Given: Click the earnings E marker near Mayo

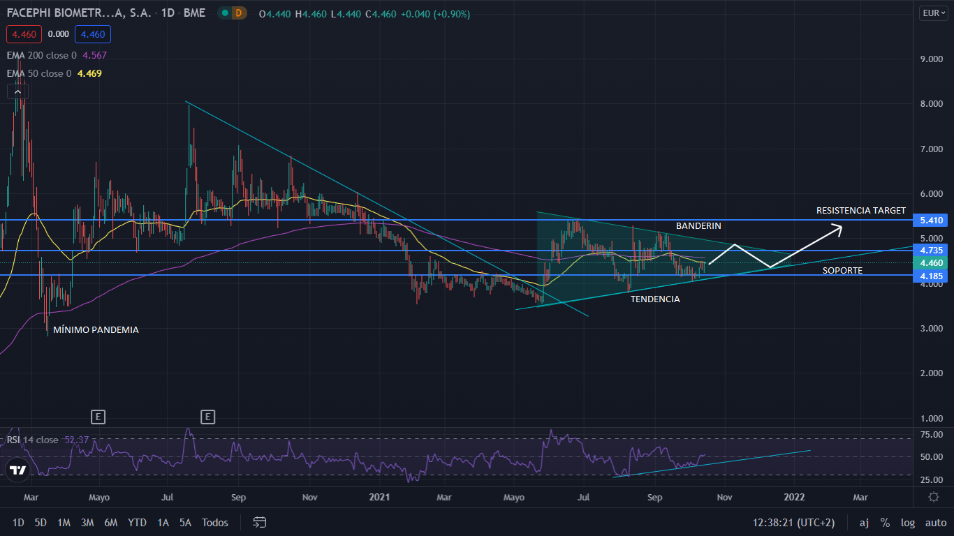Looking at the screenshot, I should coord(98,417).
